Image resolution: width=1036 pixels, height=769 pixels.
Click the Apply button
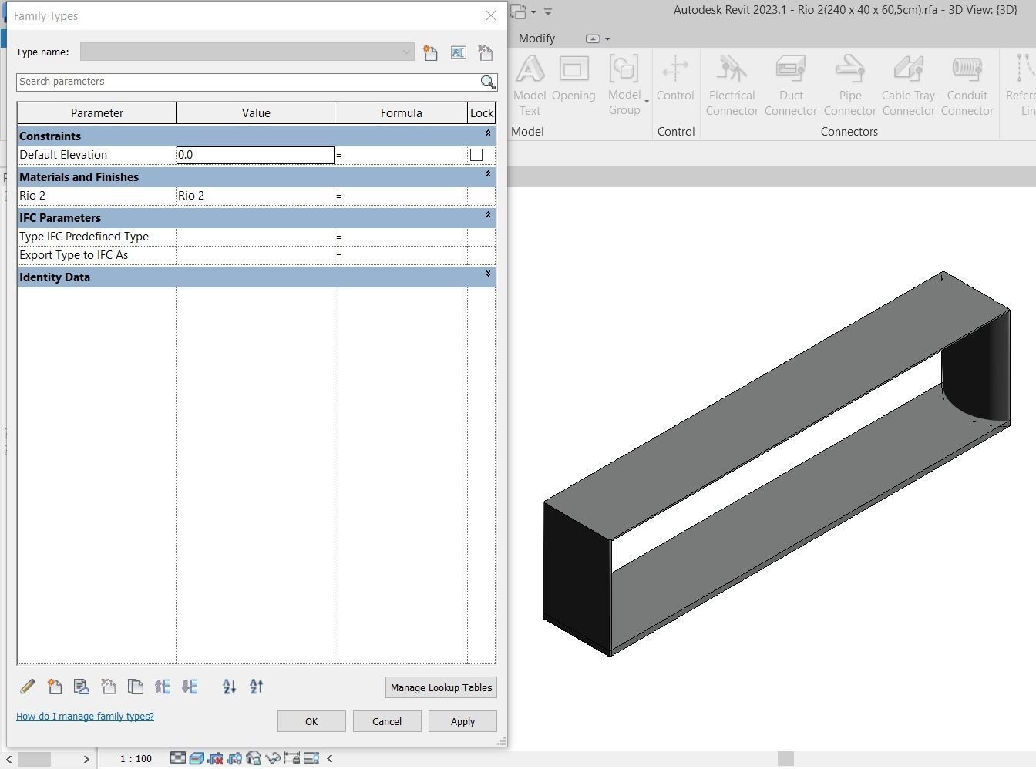[x=462, y=721]
